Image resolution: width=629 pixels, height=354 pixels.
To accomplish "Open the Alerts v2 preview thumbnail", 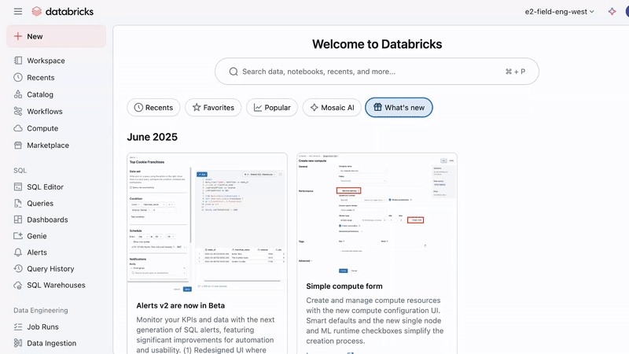I will click(x=207, y=223).
